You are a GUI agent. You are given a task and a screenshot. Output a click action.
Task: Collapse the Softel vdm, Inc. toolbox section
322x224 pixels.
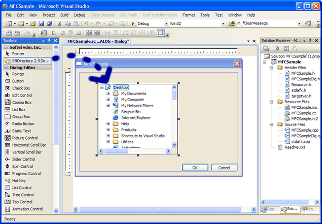[x=5, y=47]
